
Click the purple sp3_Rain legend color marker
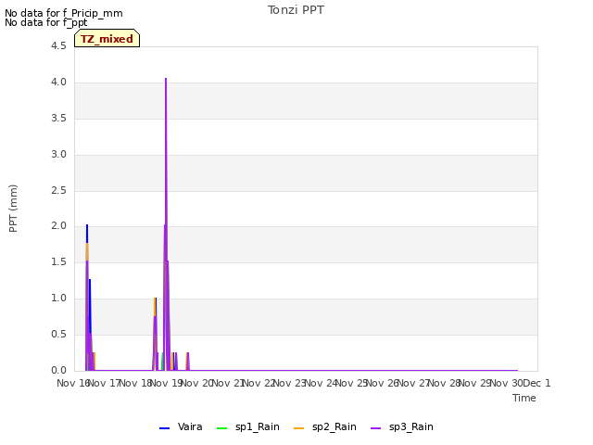tap(375, 428)
